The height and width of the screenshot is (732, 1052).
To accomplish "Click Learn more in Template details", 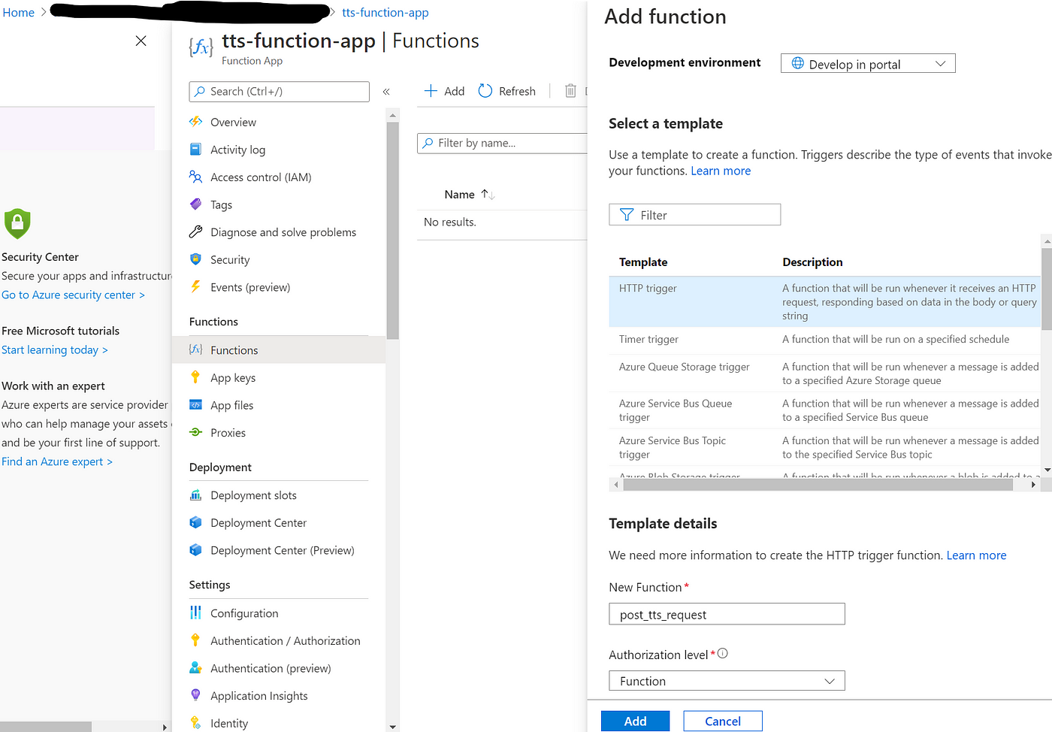I will tap(976, 555).
